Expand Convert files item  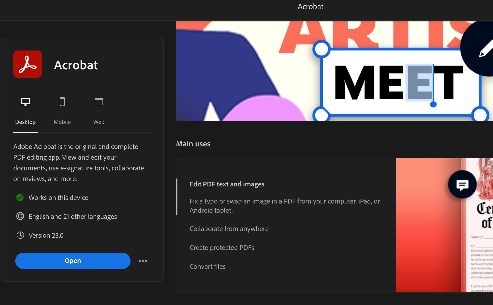click(207, 266)
